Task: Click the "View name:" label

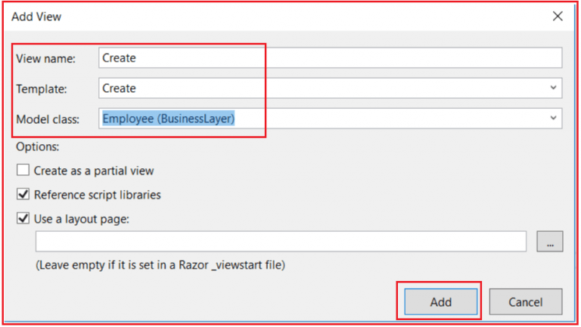Action: [x=45, y=58]
